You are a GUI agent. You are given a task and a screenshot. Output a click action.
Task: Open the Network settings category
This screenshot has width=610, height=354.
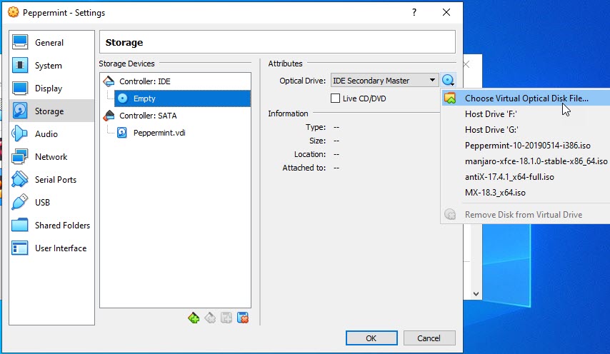point(51,156)
